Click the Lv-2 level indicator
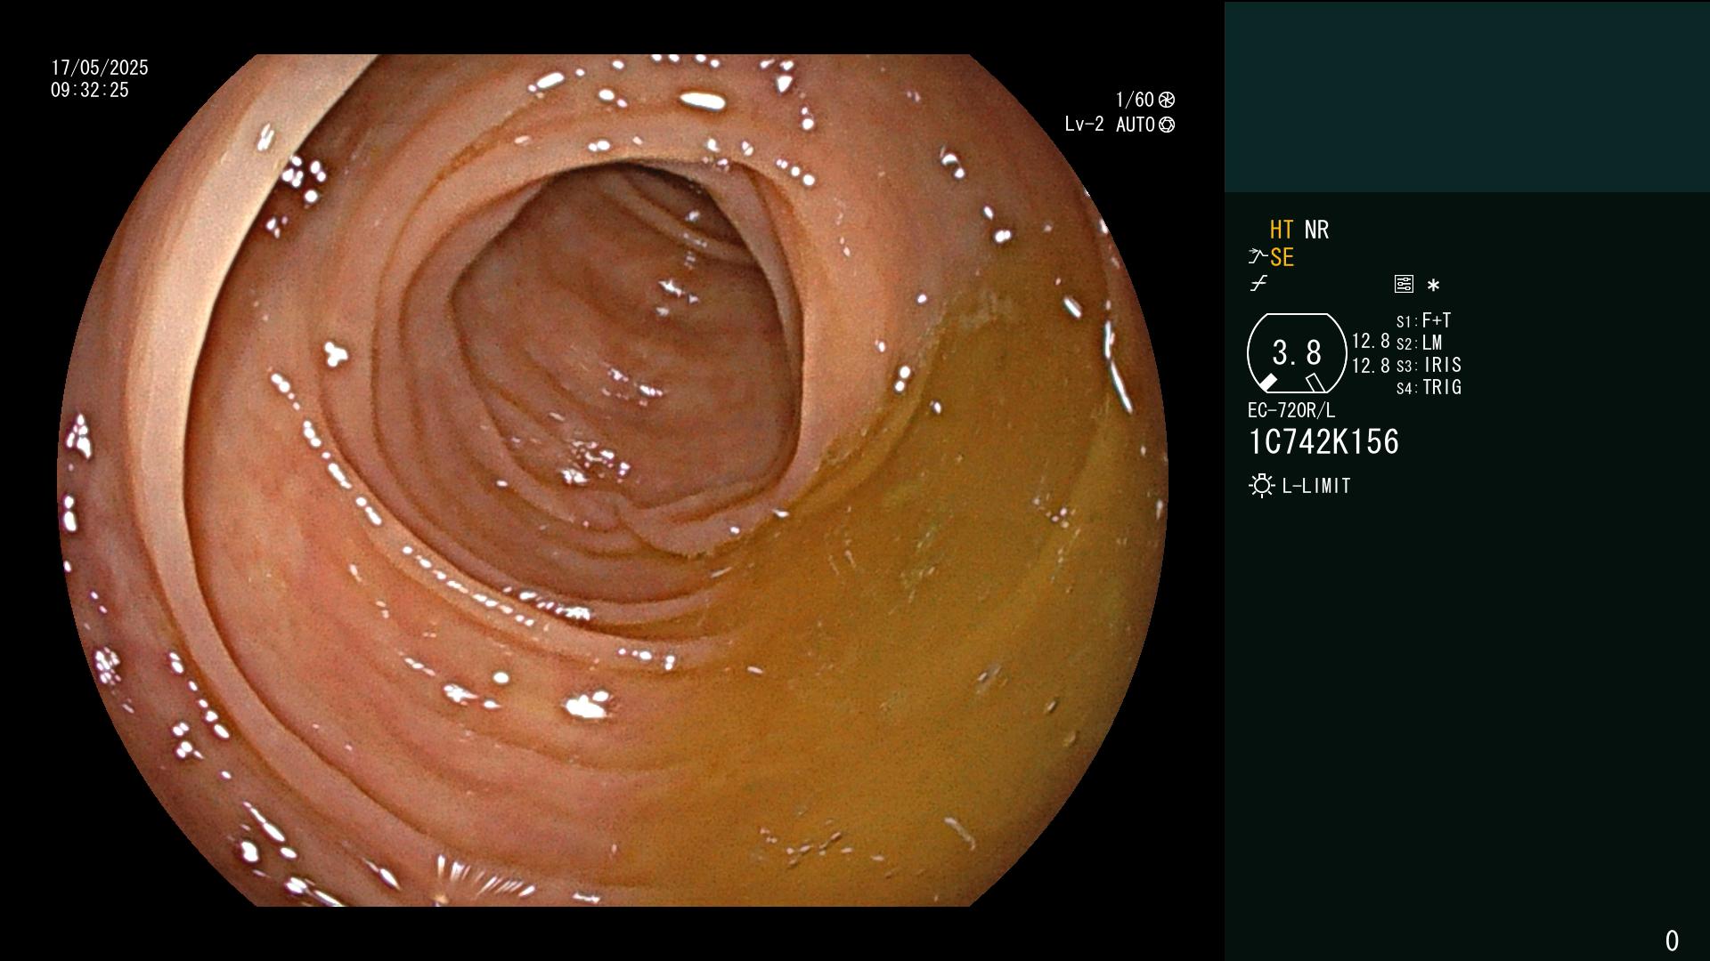 [1084, 125]
